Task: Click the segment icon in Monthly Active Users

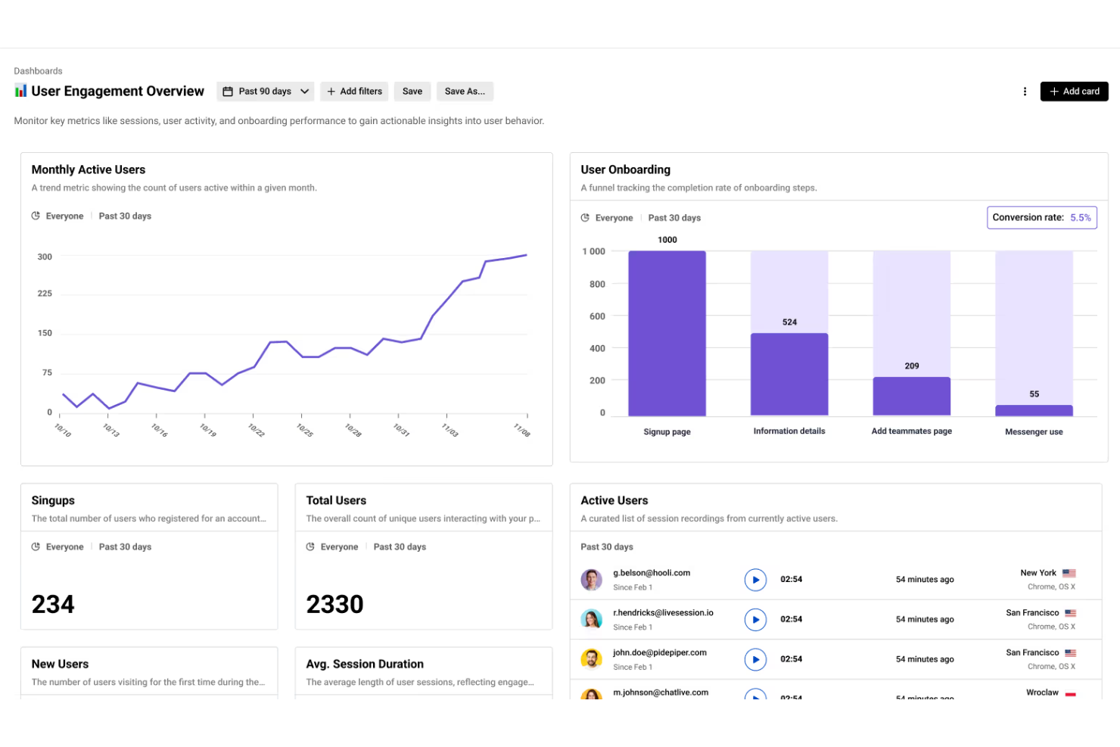Action: coord(36,216)
